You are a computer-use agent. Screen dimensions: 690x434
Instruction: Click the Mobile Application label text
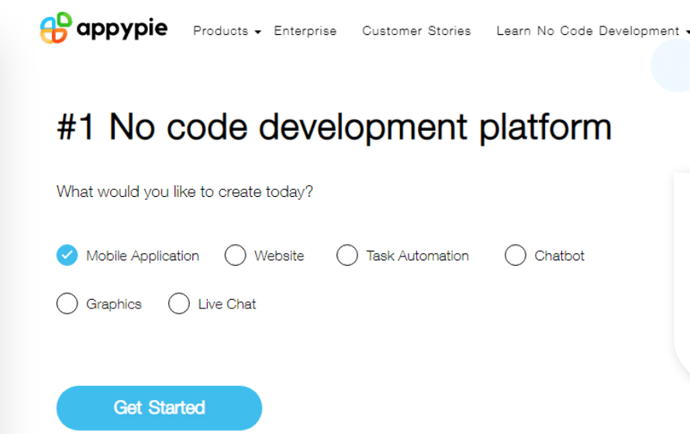pos(143,256)
